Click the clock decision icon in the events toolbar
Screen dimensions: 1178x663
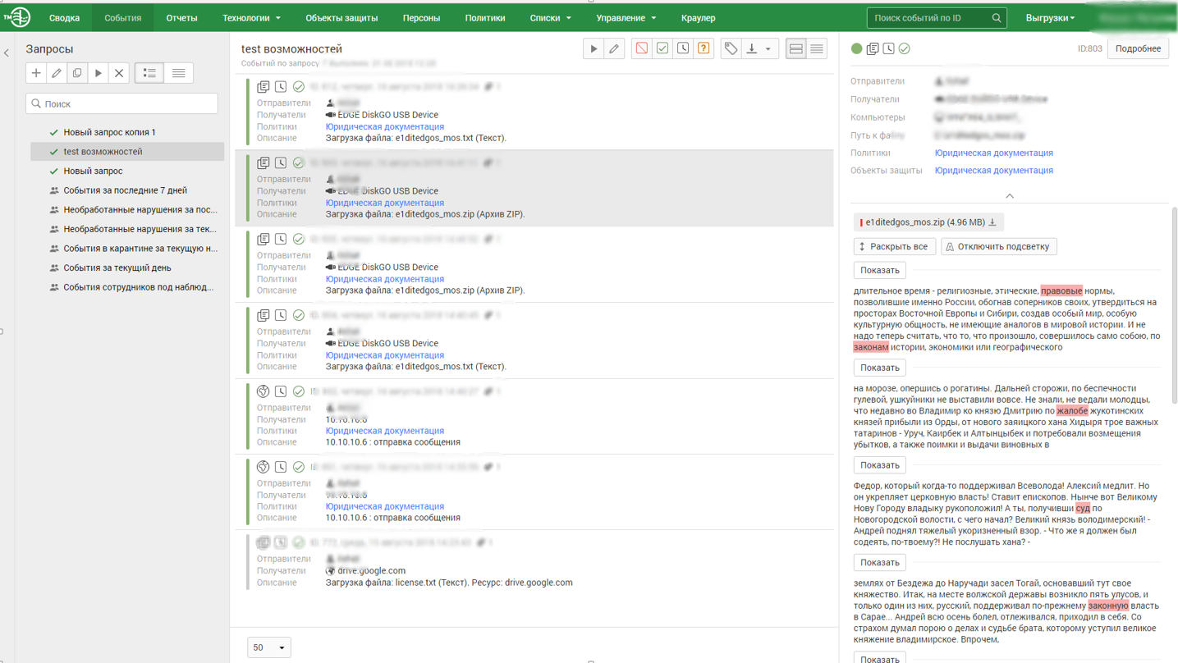[683, 49]
